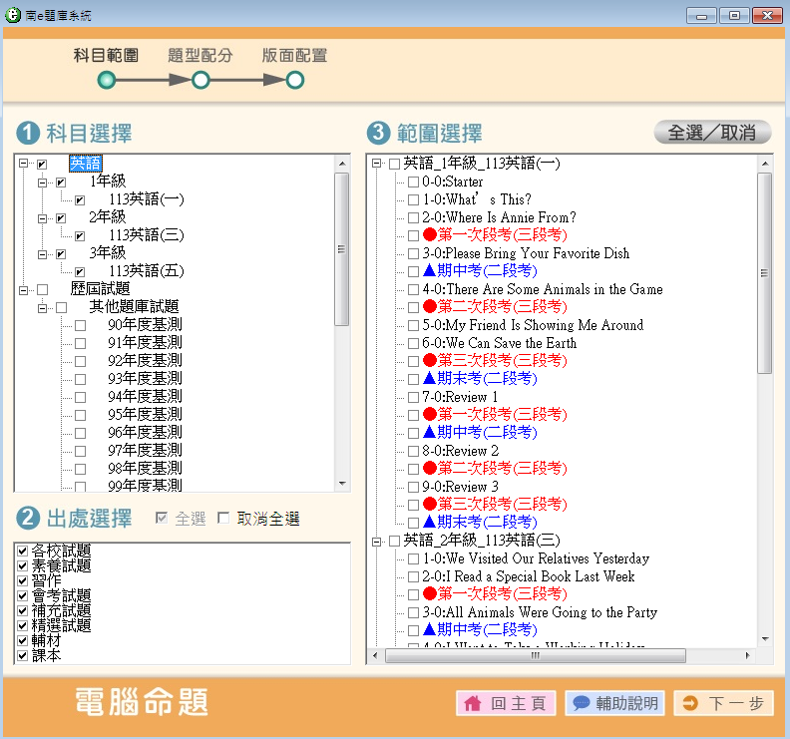The width and height of the screenshot is (790, 739).
Task: Select the 2-0:Where Is Annie From? item
Action: (x=499, y=218)
